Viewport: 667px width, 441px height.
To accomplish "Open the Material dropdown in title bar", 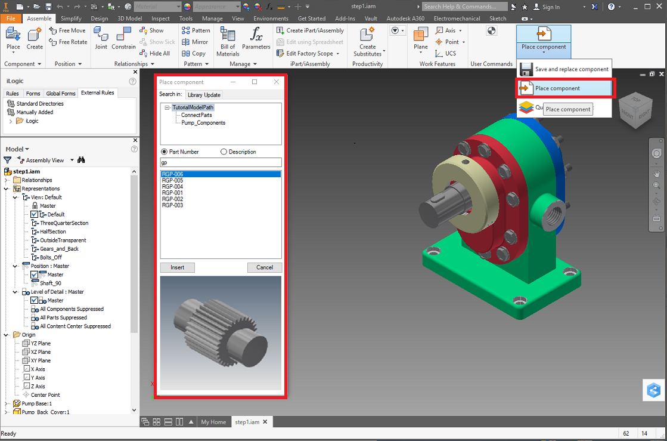I will pyautogui.click(x=158, y=7).
